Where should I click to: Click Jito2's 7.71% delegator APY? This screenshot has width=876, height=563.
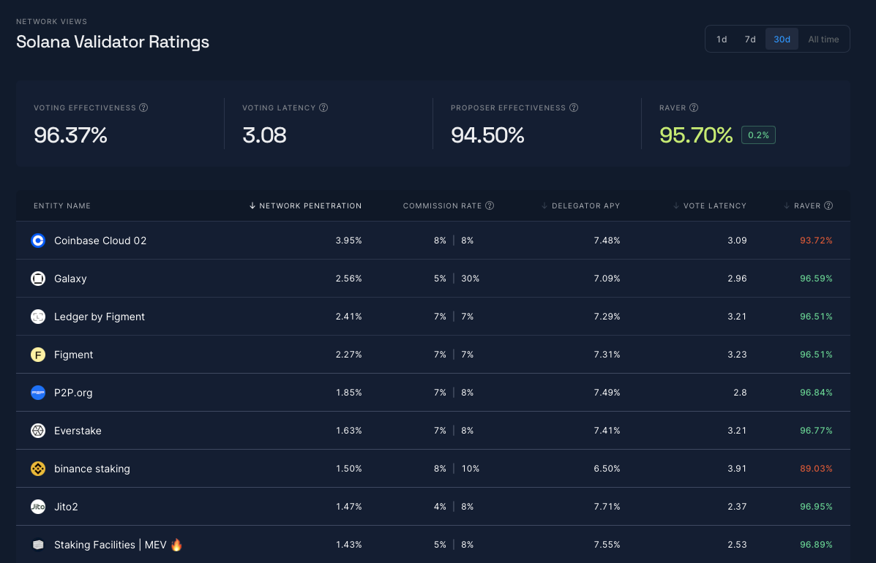[607, 507]
